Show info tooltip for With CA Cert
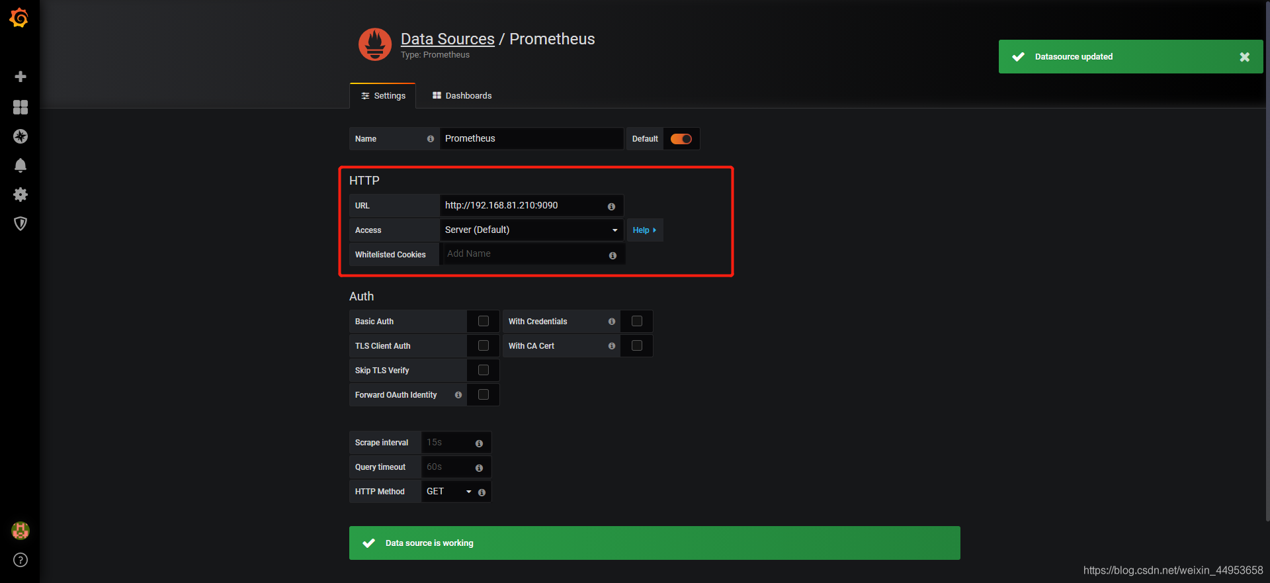Image resolution: width=1270 pixels, height=583 pixels. [x=612, y=346]
